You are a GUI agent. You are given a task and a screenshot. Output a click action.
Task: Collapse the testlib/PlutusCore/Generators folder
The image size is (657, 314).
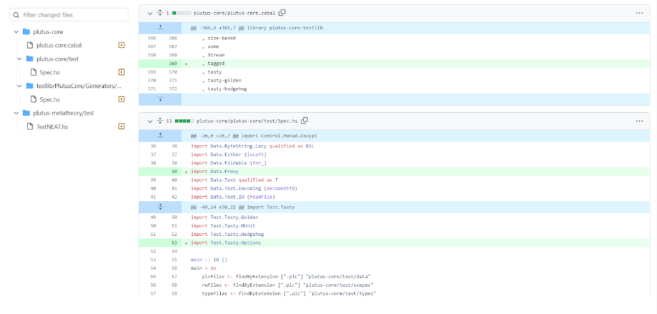pyautogui.click(x=20, y=86)
